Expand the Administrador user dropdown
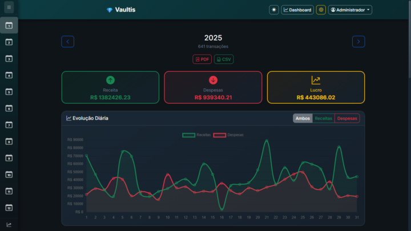411x231 pixels. 350,10
